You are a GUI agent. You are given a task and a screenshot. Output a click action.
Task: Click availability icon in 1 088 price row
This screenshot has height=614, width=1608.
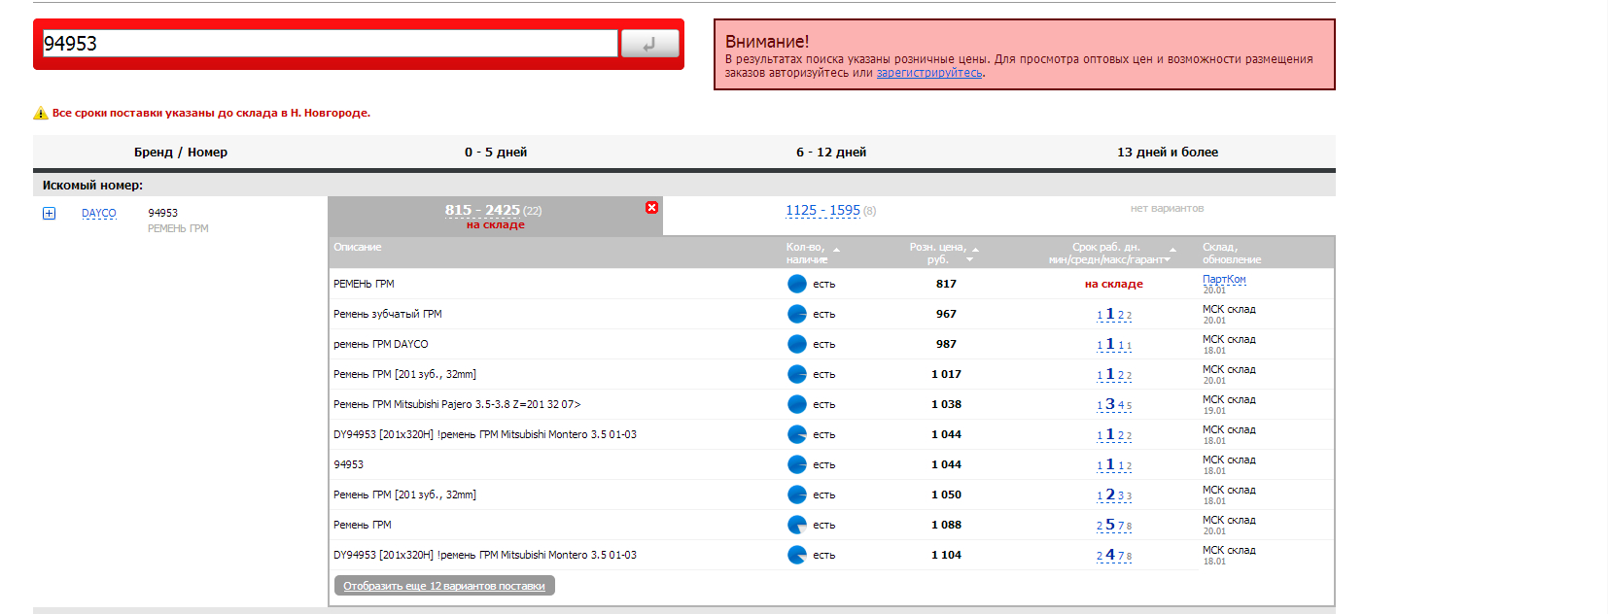[x=796, y=525]
